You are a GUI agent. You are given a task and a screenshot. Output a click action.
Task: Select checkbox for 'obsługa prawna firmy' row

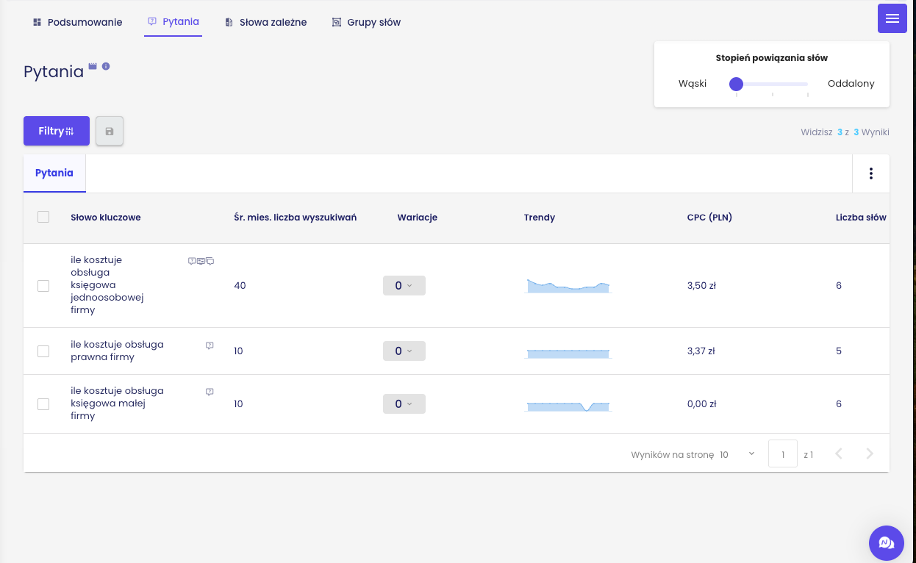pos(43,351)
